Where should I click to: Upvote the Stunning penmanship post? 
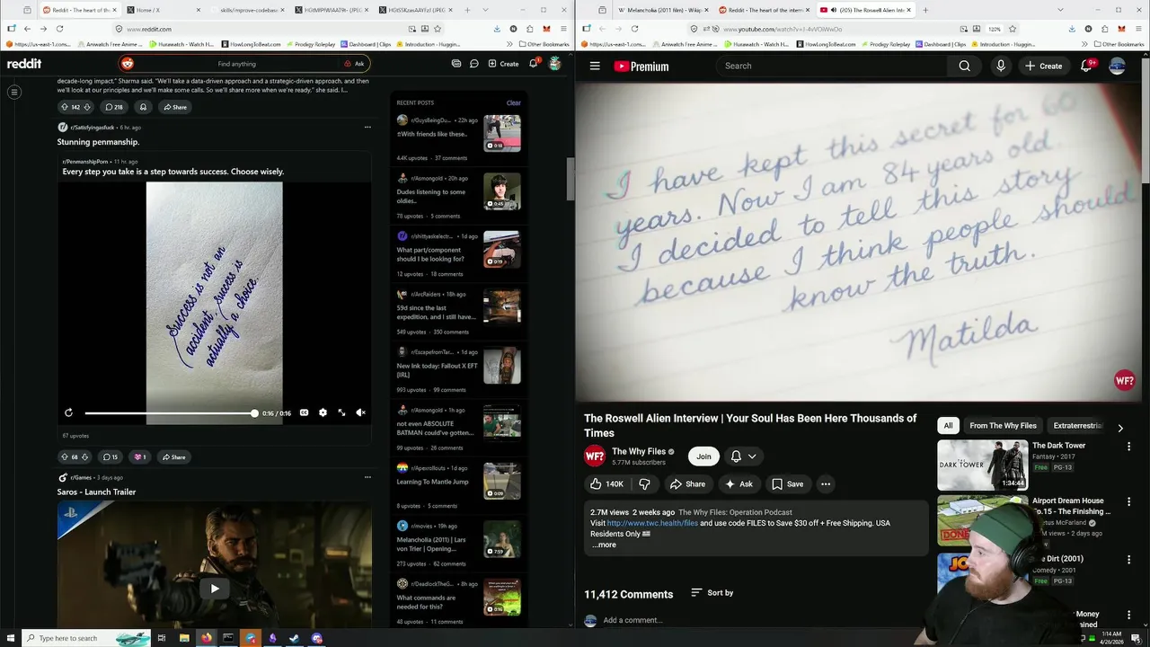[x=64, y=456]
